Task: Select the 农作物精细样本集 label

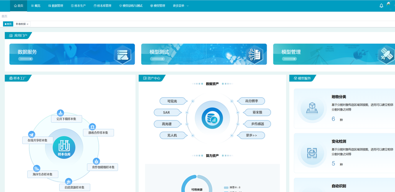Action: pos(103,167)
